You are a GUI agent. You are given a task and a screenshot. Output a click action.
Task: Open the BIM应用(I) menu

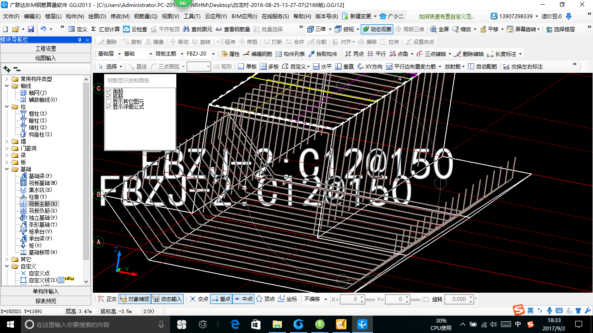click(x=244, y=16)
